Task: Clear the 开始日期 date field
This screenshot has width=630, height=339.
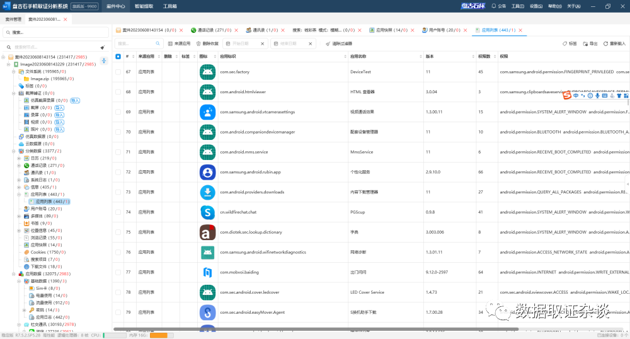Action: 262,43
